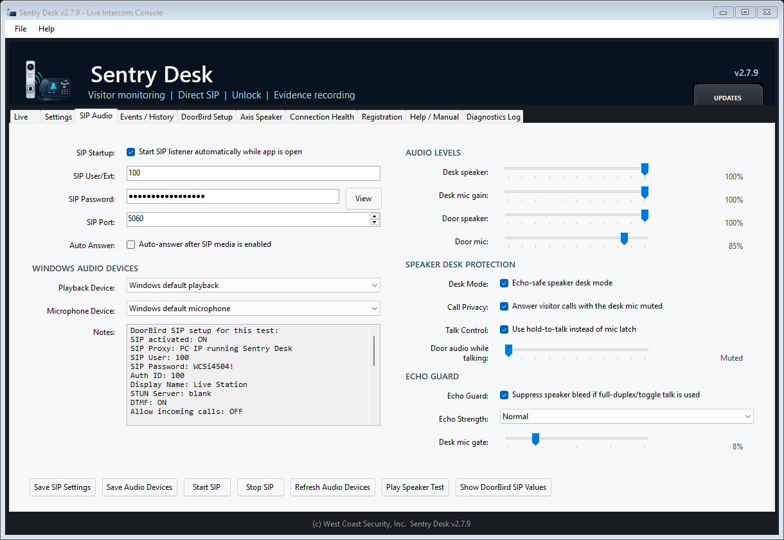Click the Stop SIP button
Image resolution: width=784 pixels, height=540 pixels.
260,487
